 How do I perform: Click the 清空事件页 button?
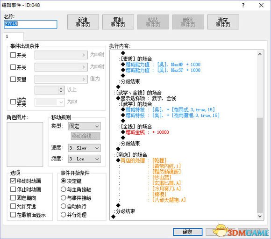[223, 22]
